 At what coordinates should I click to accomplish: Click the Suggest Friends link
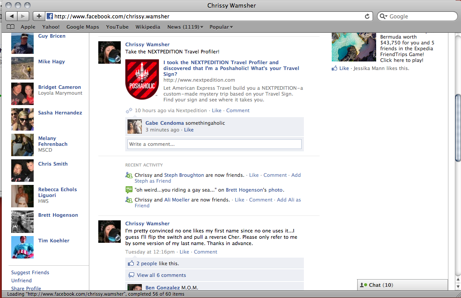[30, 272]
